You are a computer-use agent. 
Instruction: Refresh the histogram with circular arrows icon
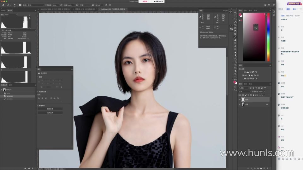[29, 15]
